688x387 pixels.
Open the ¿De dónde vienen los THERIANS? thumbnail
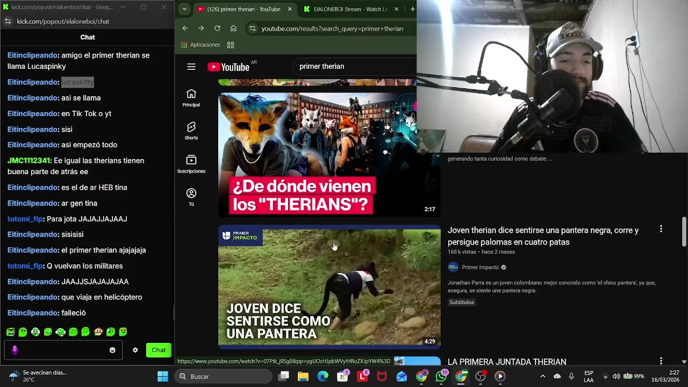[x=329, y=155]
